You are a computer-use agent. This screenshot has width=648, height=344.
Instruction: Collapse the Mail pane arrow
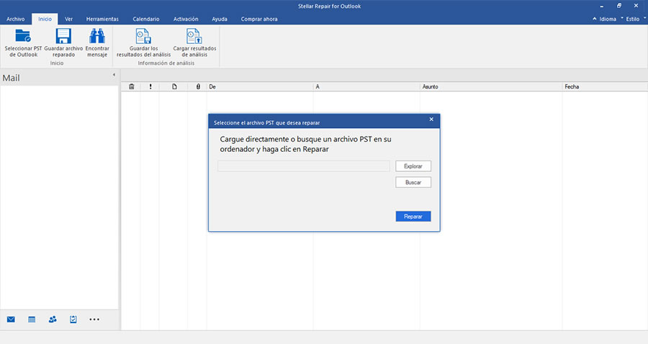pyautogui.click(x=114, y=75)
